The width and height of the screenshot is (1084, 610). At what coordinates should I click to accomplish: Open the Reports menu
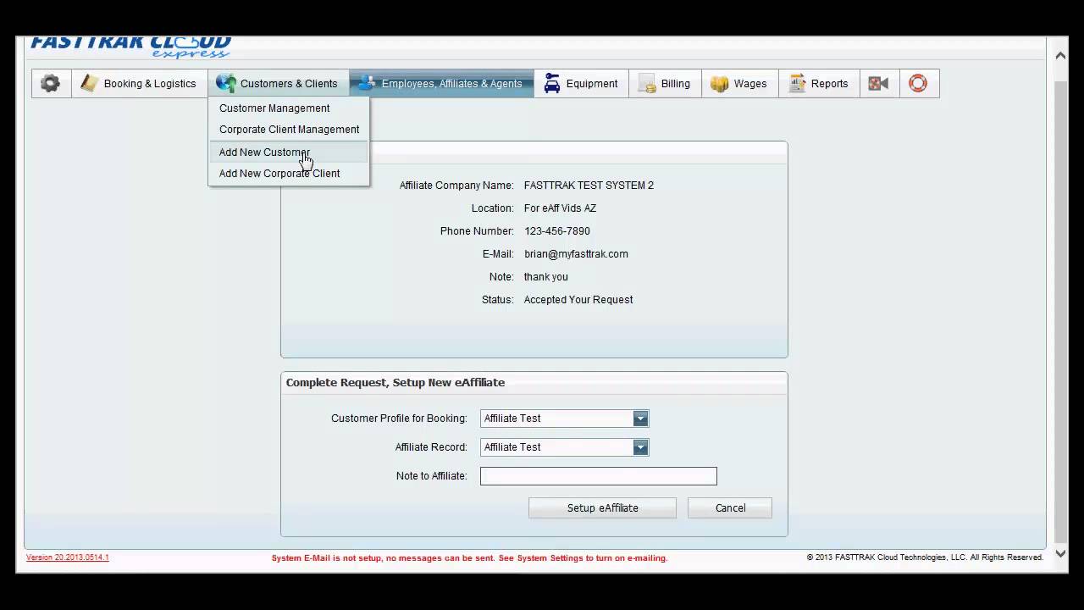(x=819, y=83)
